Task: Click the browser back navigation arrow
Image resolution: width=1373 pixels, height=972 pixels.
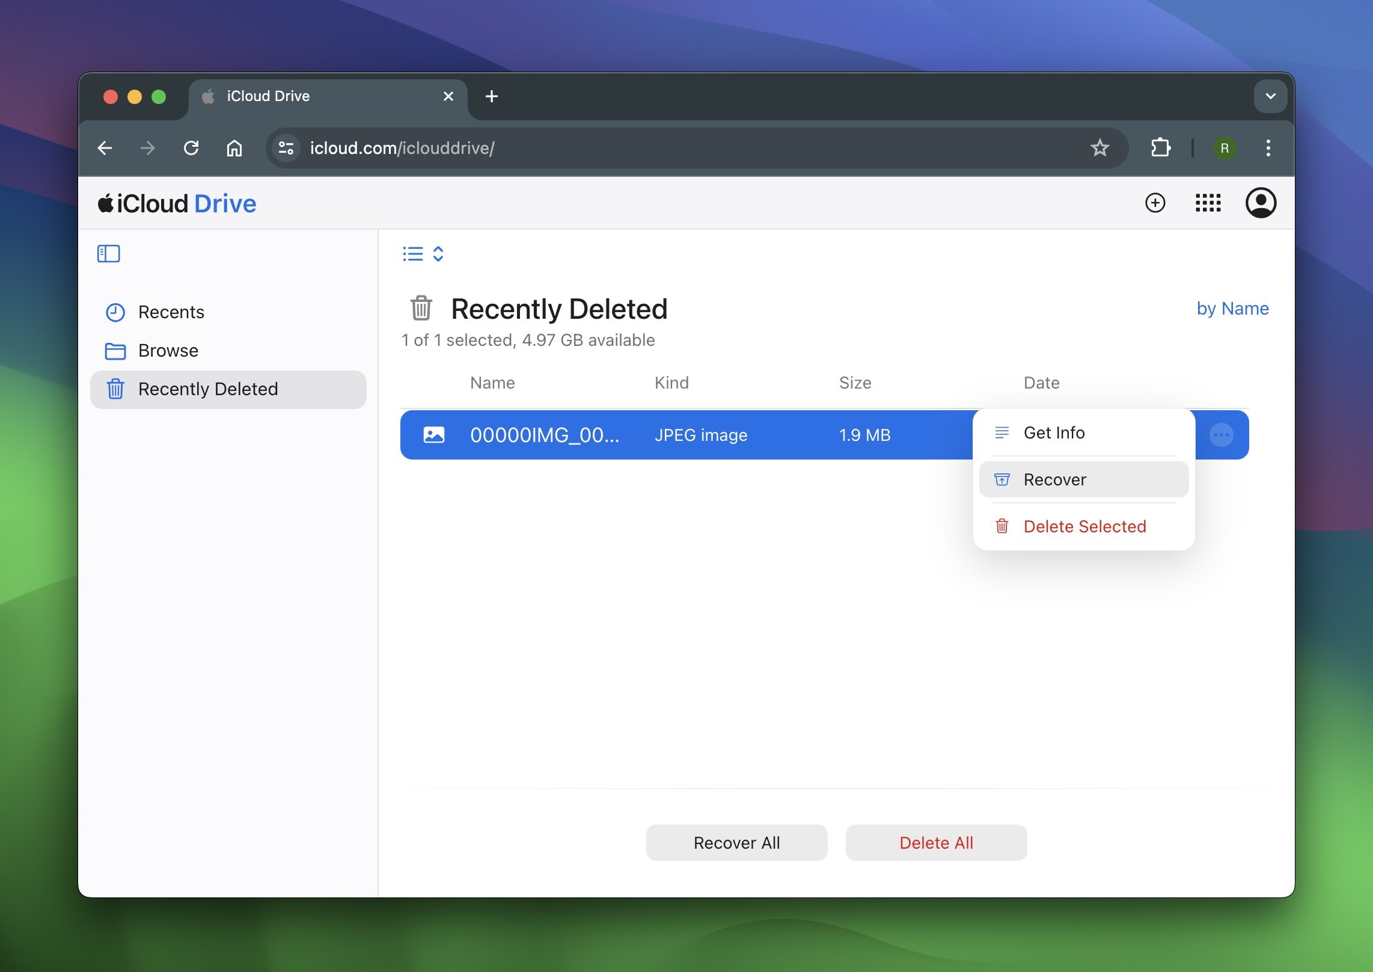Action: 105,146
